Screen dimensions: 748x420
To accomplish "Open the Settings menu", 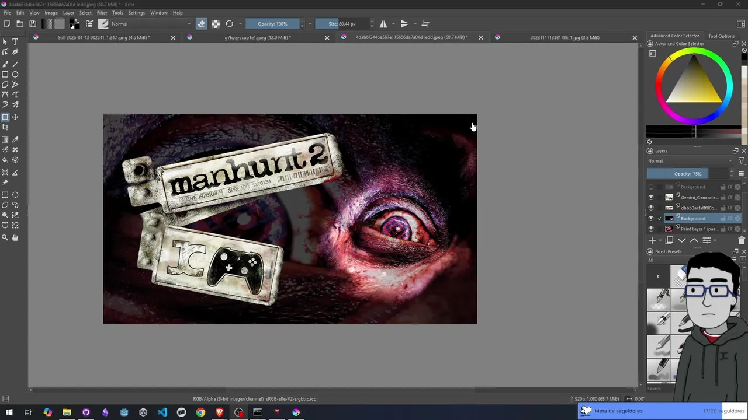I will pos(136,13).
